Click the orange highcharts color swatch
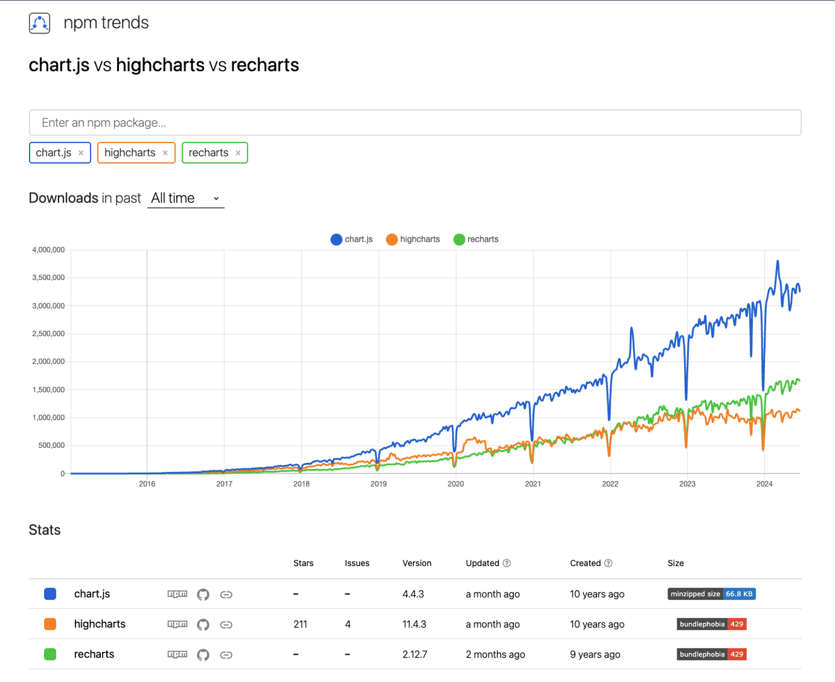The image size is (835, 682). pos(50,624)
